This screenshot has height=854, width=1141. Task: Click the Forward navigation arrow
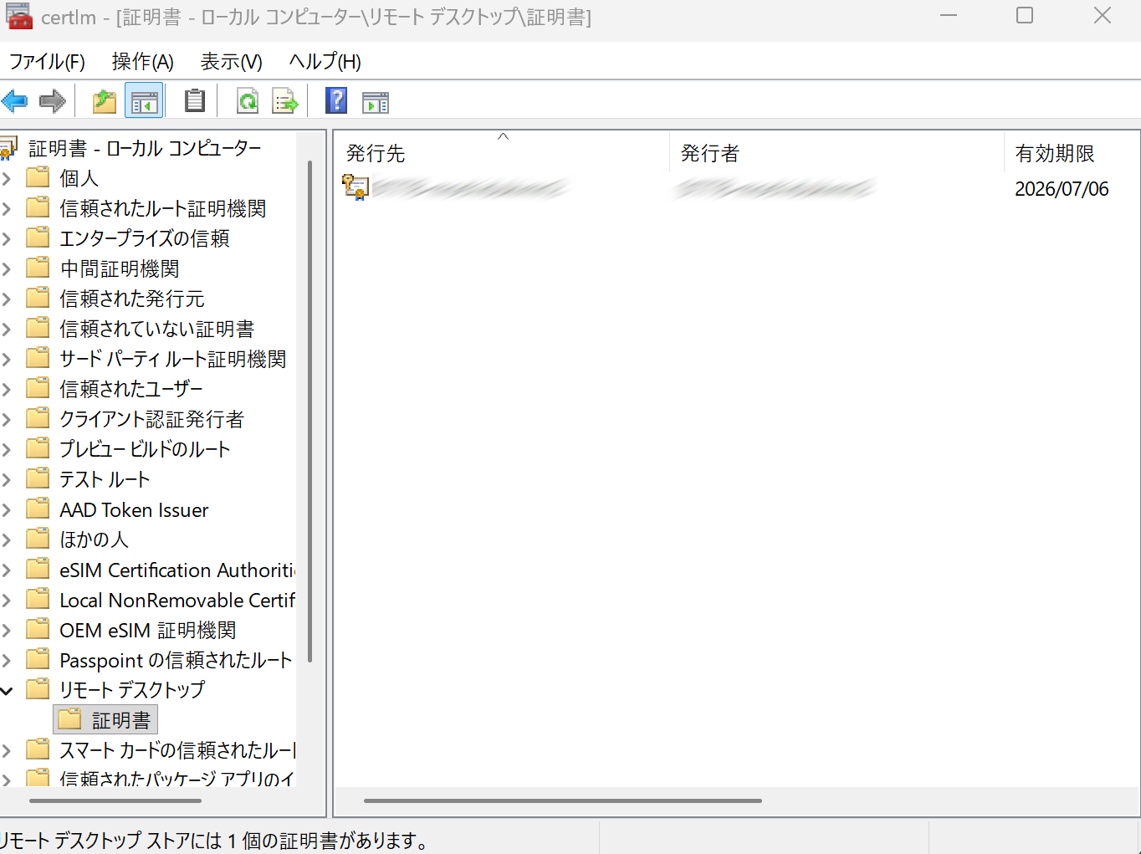[52, 100]
